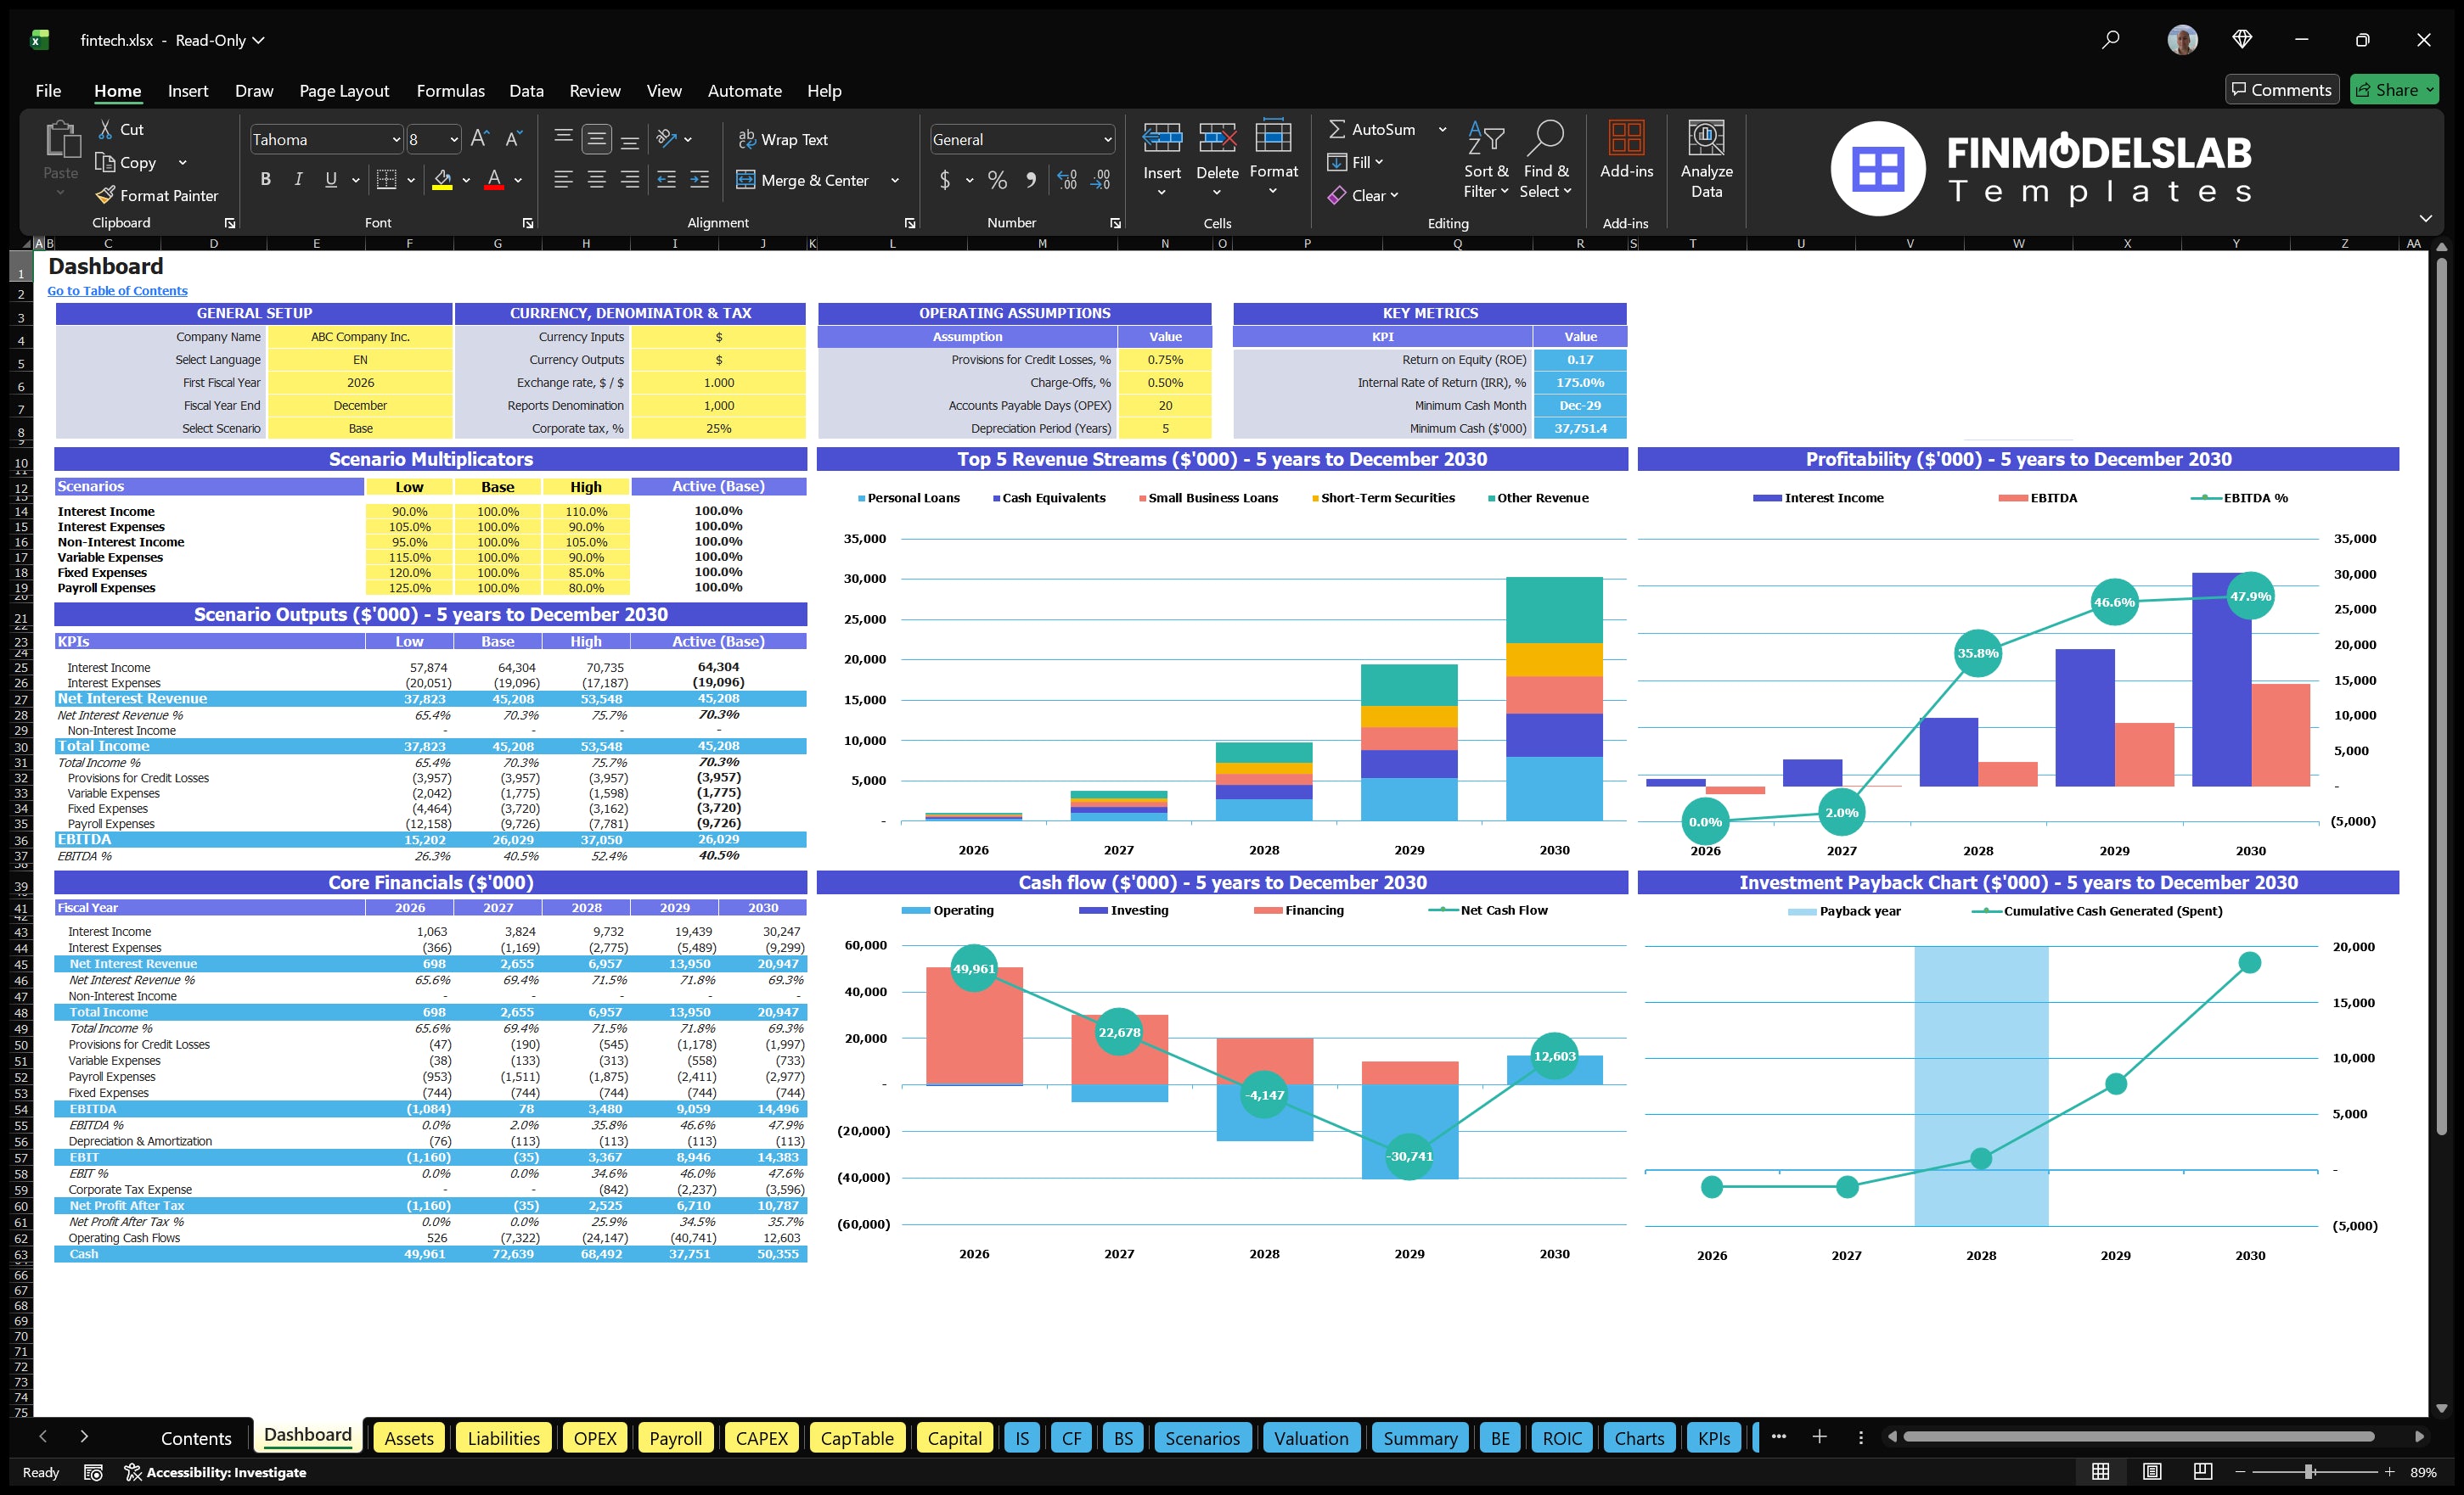2464x1495 pixels.
Task: Expand the Number Format dropdown showing General
Action: 1105,139
